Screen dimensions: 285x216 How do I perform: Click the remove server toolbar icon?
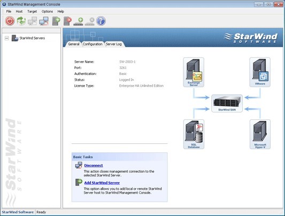(67, 21)
